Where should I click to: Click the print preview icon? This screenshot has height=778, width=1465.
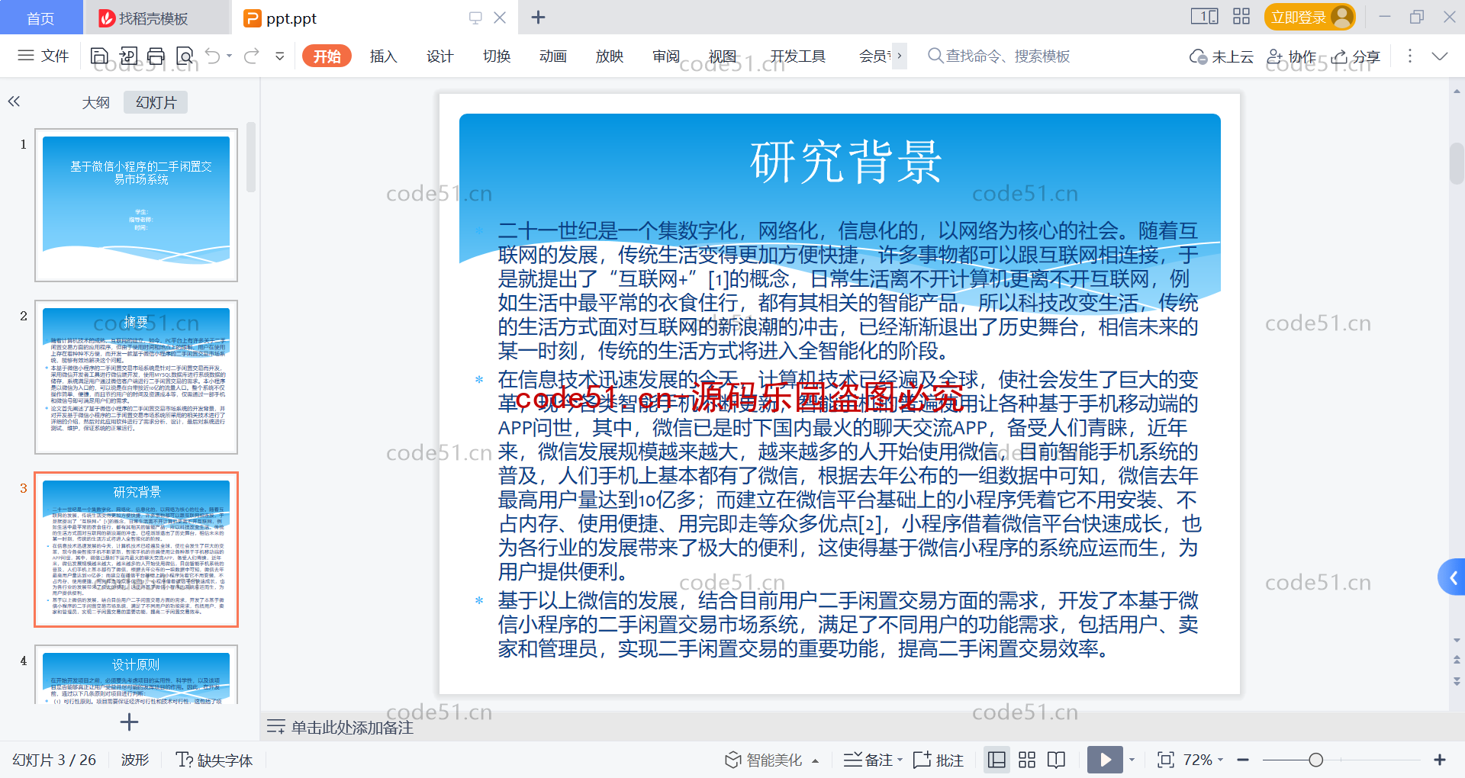tap(185, 56)
